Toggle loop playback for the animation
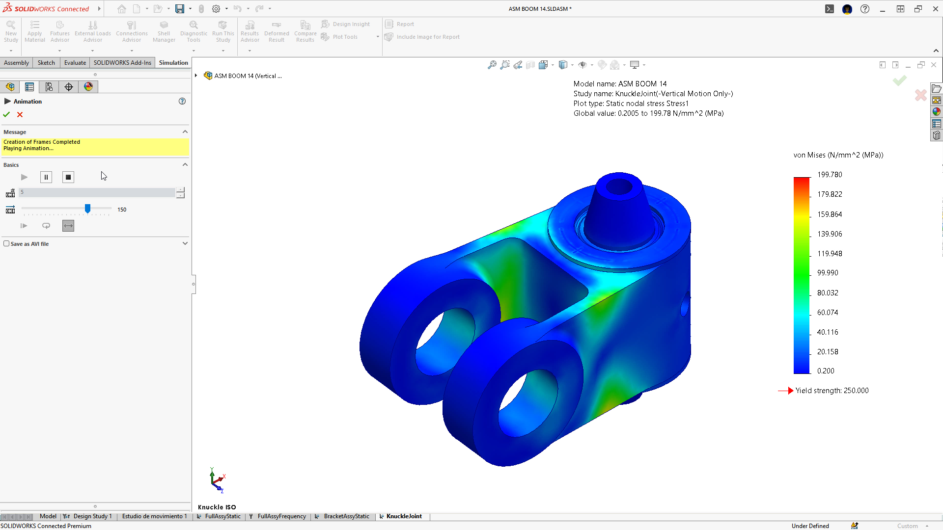Viewport: 943px width, 530px height. coord(46,226)
